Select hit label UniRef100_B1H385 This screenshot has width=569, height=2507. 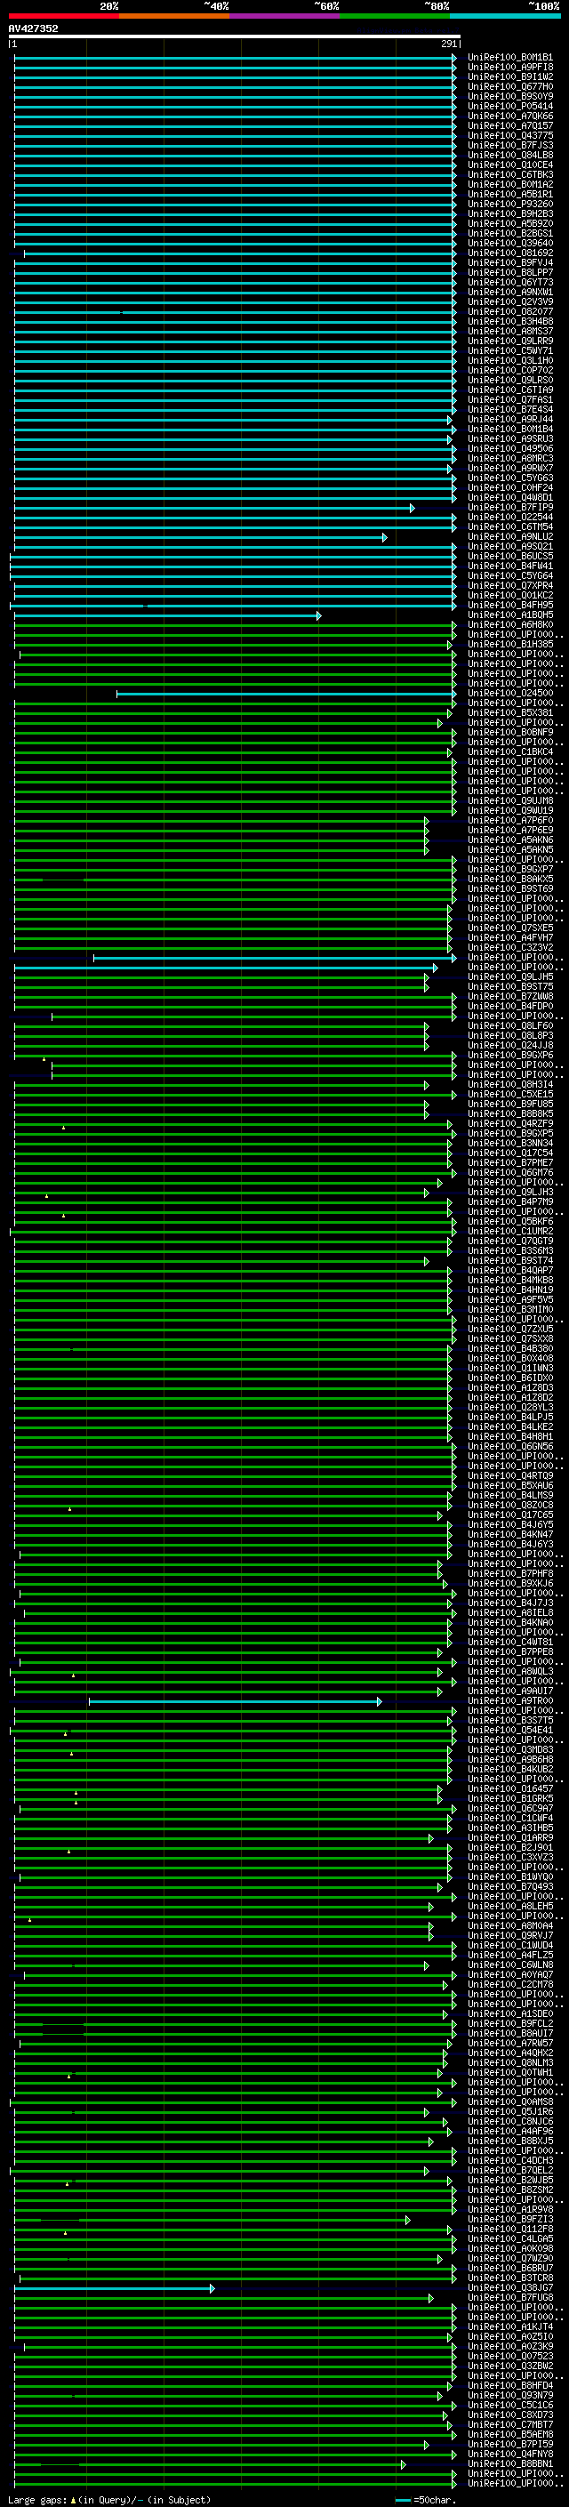510,644
